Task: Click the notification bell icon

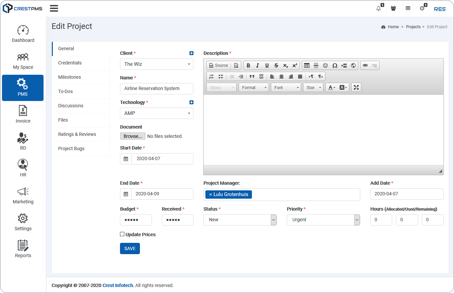Action: pos(379,9)
